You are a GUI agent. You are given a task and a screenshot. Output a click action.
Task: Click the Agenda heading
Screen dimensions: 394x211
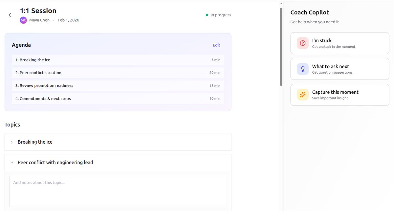click(x=21, y=45)
